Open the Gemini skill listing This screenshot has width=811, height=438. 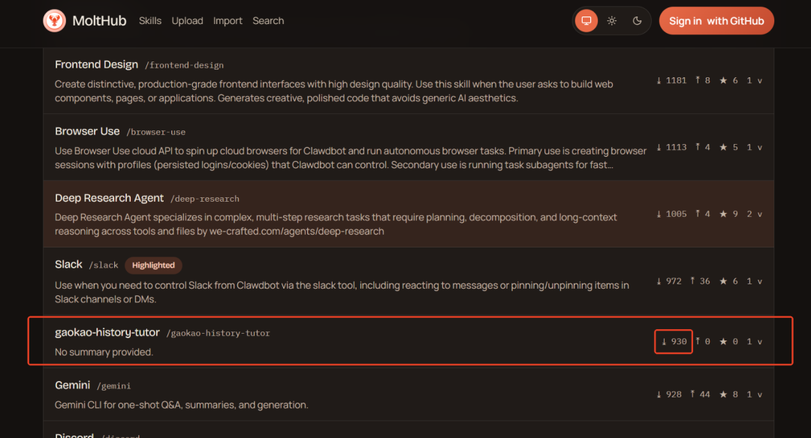pos(72,385)
